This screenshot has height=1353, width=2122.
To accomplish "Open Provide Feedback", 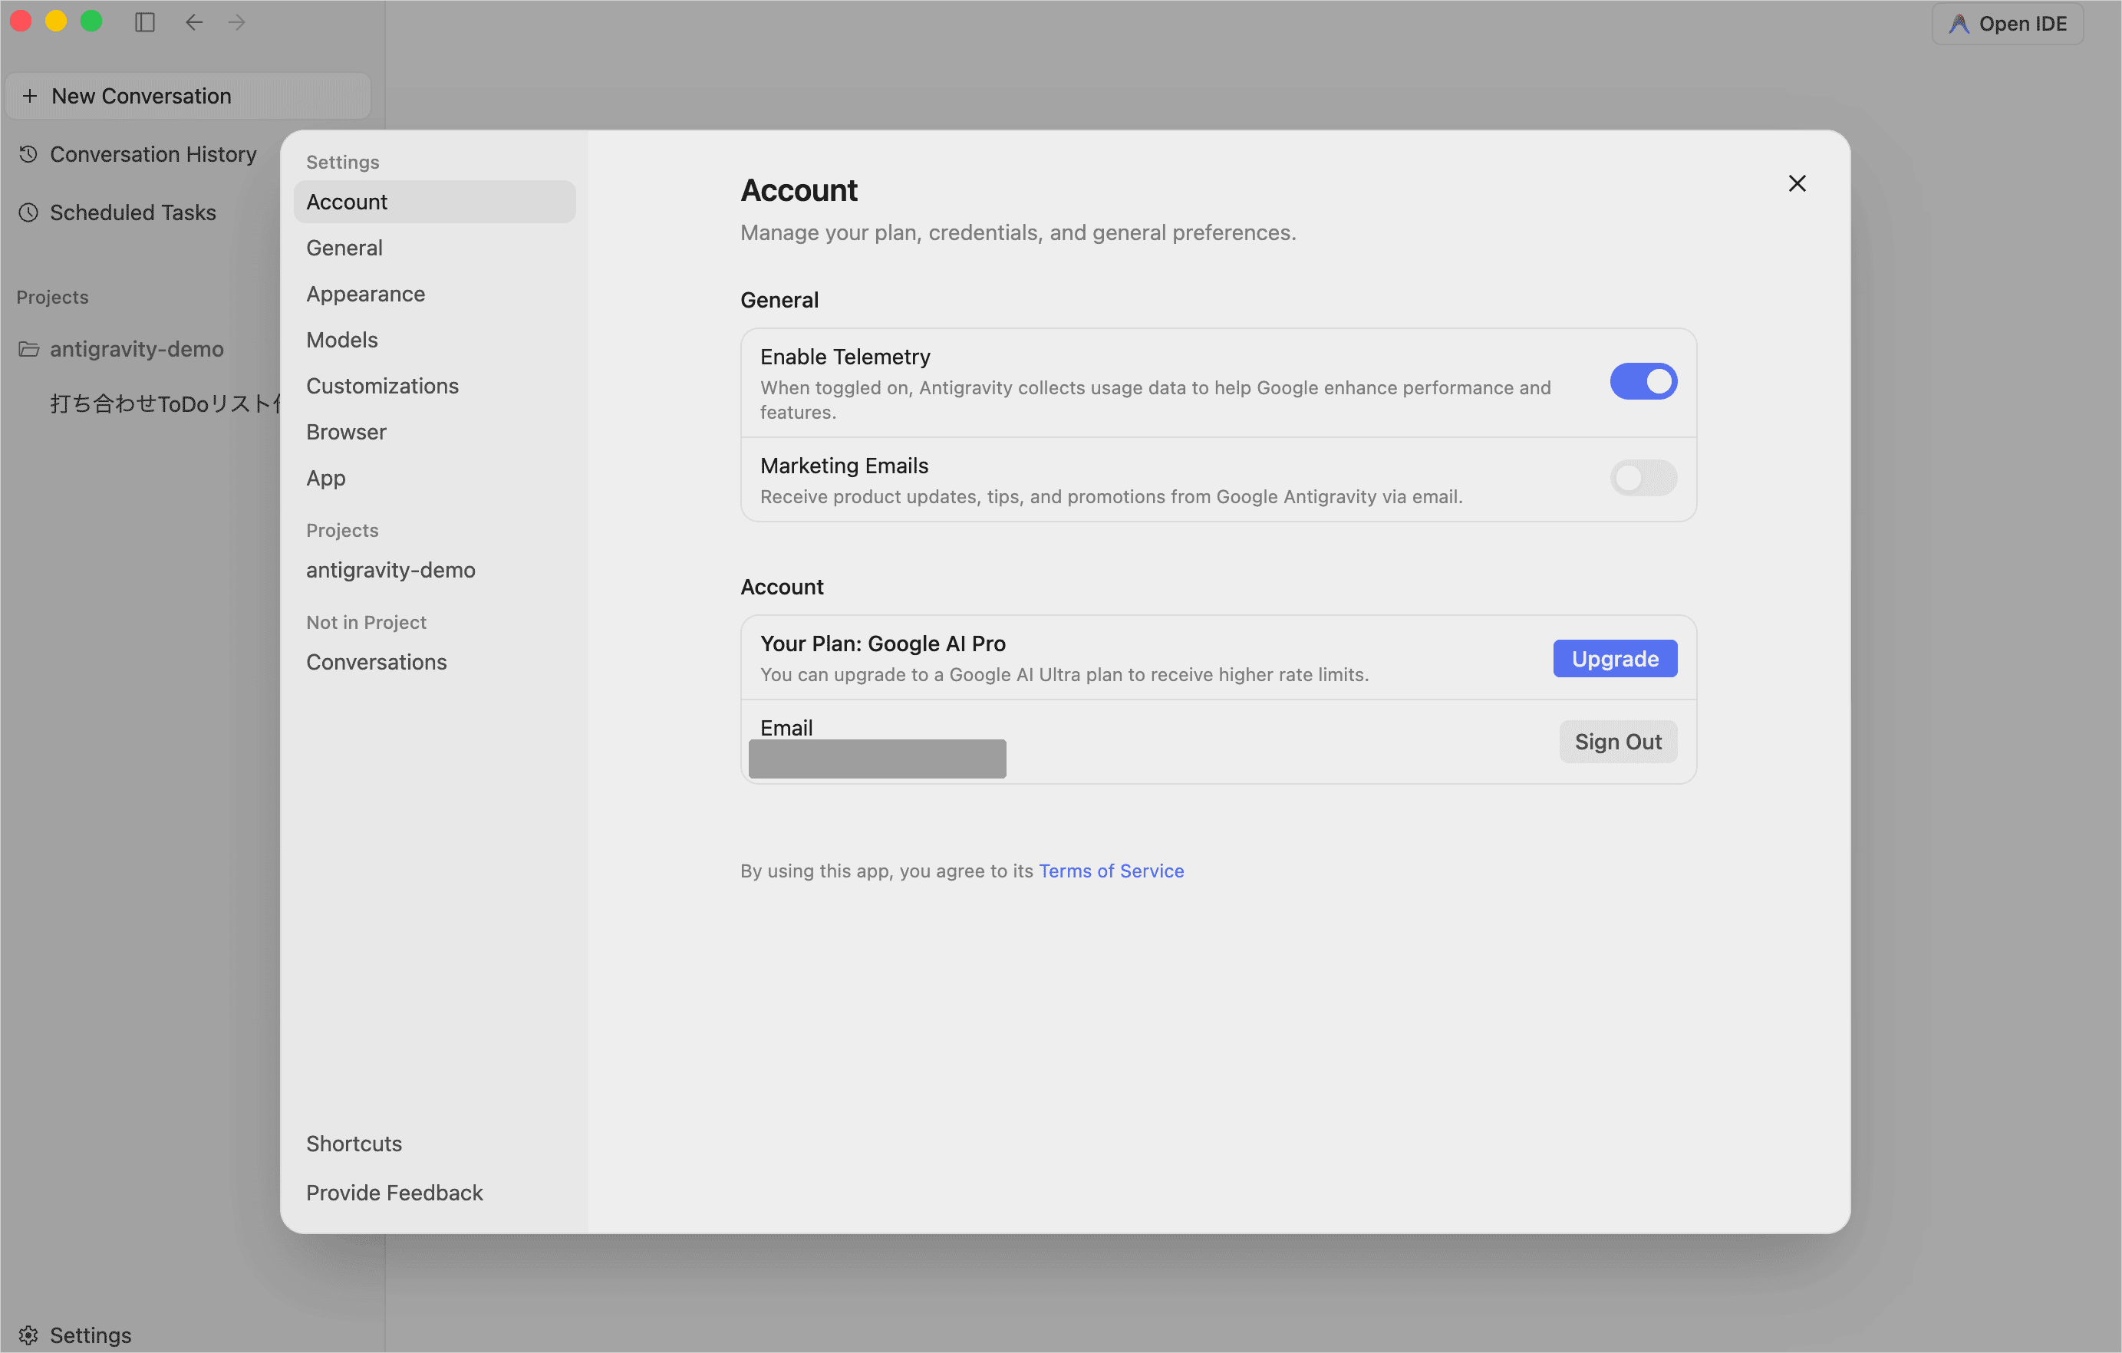I will 434,1193.
